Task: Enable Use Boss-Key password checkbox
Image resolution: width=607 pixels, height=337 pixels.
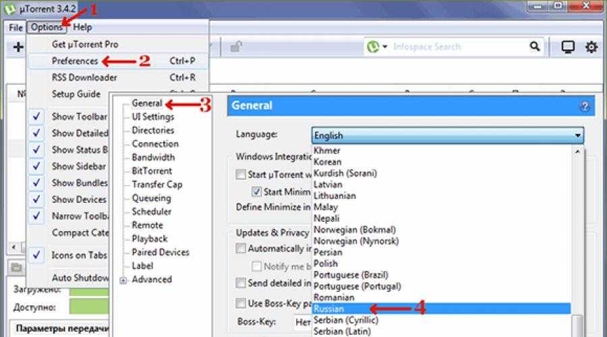Action: pyautogui.click(x=240, y=303)
